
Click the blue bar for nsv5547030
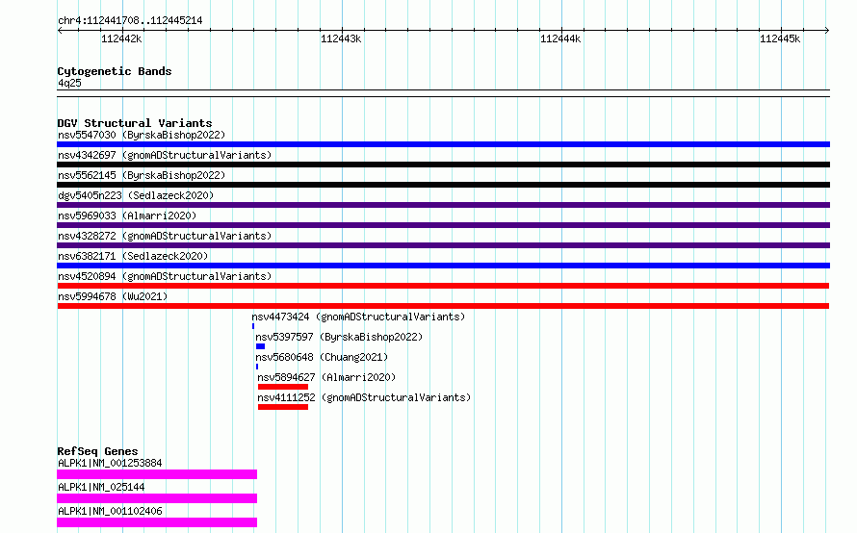443,144
